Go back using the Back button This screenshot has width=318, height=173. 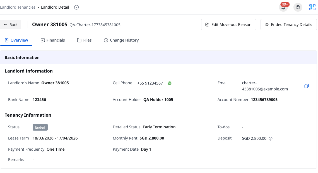coord(11,25)
